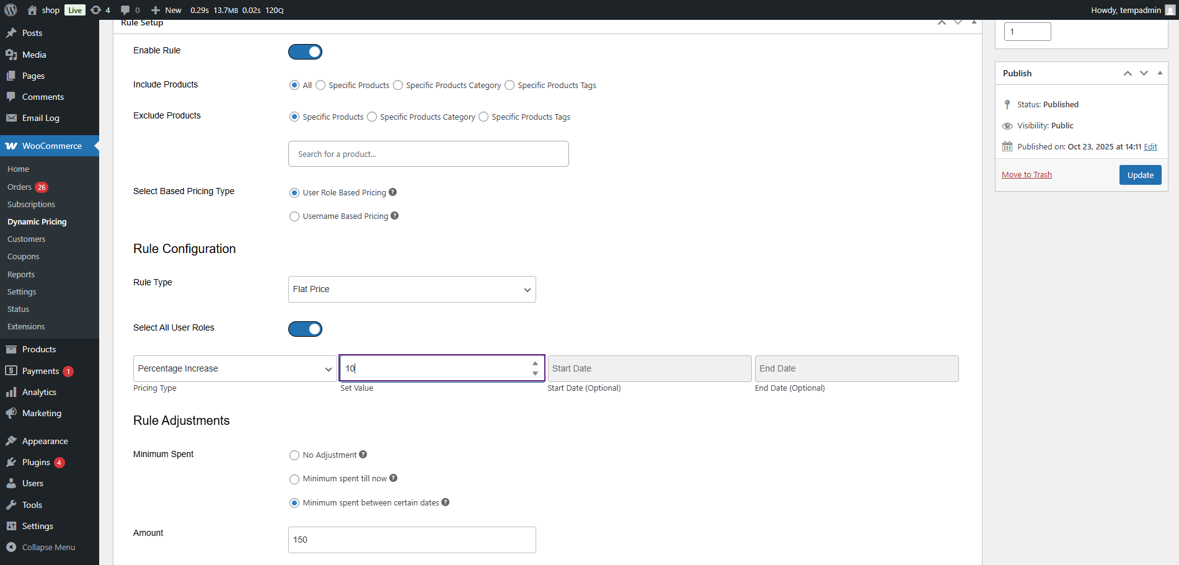Open Plugins from the sidebar
The width and height of the screenshot is (1179, 565).
coord(36,462)
